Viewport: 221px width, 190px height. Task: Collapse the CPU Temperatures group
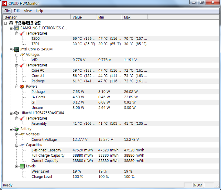click(17, 66)
